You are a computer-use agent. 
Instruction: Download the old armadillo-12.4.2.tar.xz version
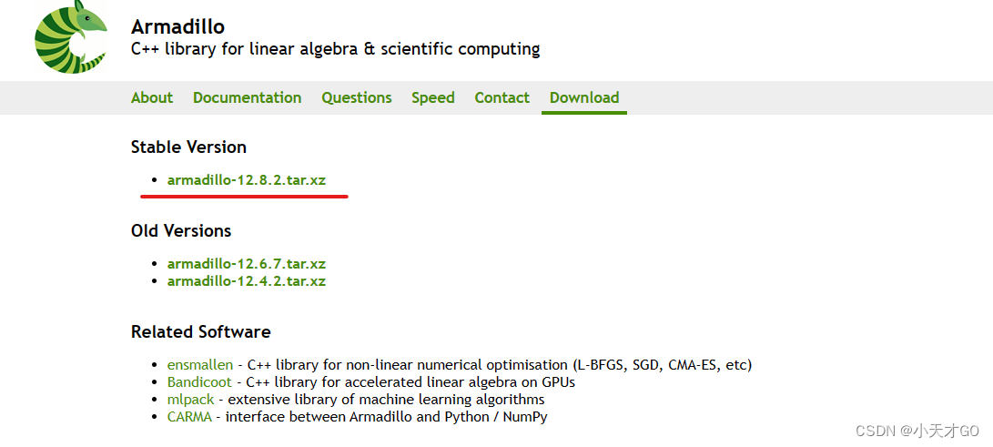[x=247, y=281]
